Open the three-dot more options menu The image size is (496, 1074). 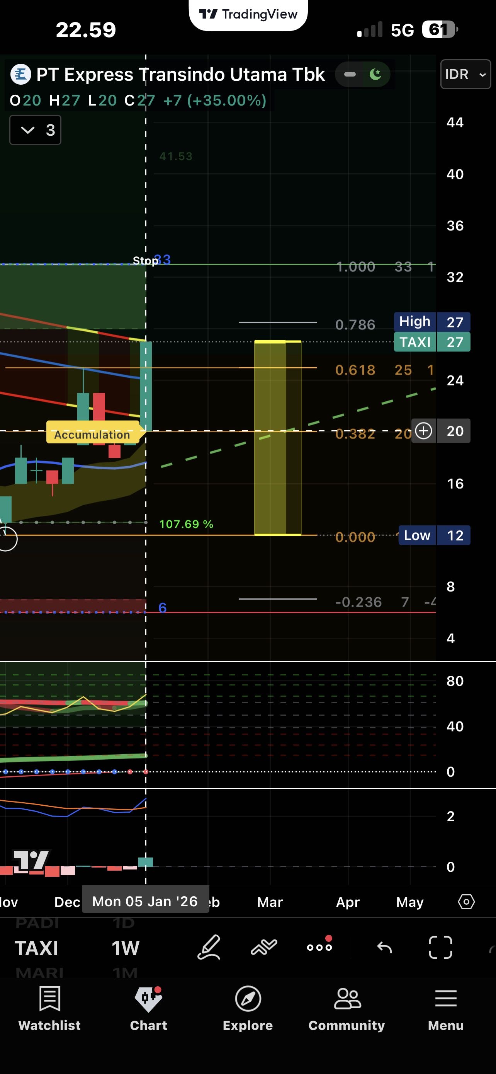(319, 946)
